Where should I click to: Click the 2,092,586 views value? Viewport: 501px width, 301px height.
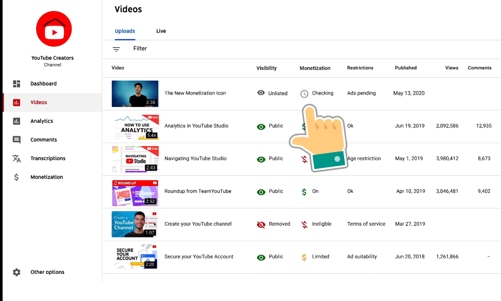(x=447, y=126)
